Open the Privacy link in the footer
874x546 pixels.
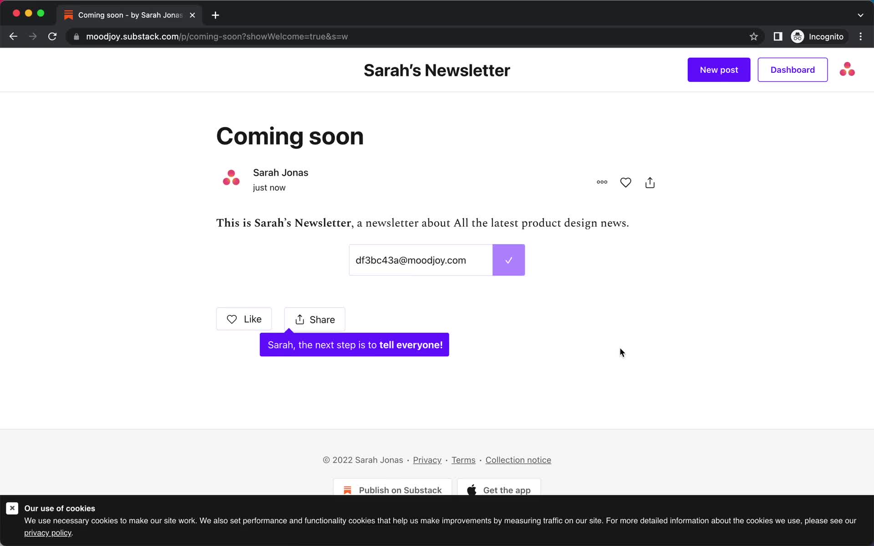click(x=427, y=460)
